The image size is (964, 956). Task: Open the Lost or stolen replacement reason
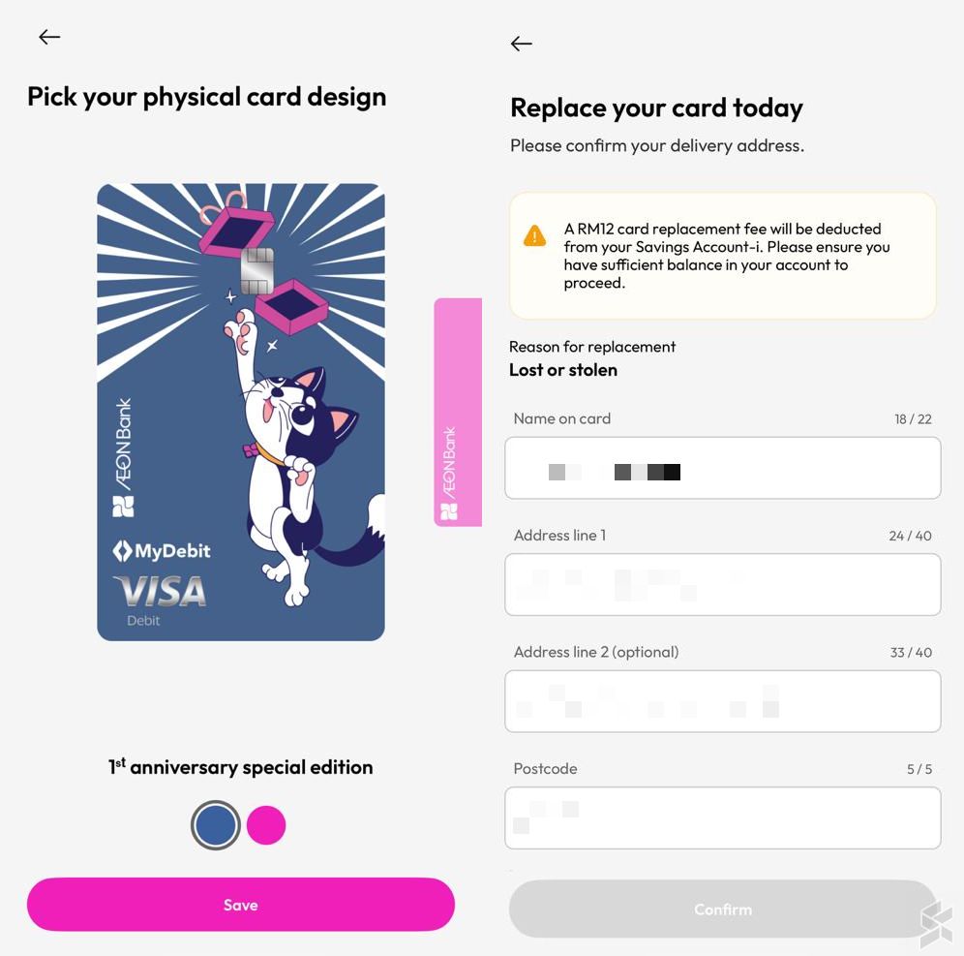(x=563, y=370)
